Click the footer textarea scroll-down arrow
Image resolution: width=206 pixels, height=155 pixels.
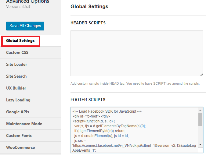[200, 145]
